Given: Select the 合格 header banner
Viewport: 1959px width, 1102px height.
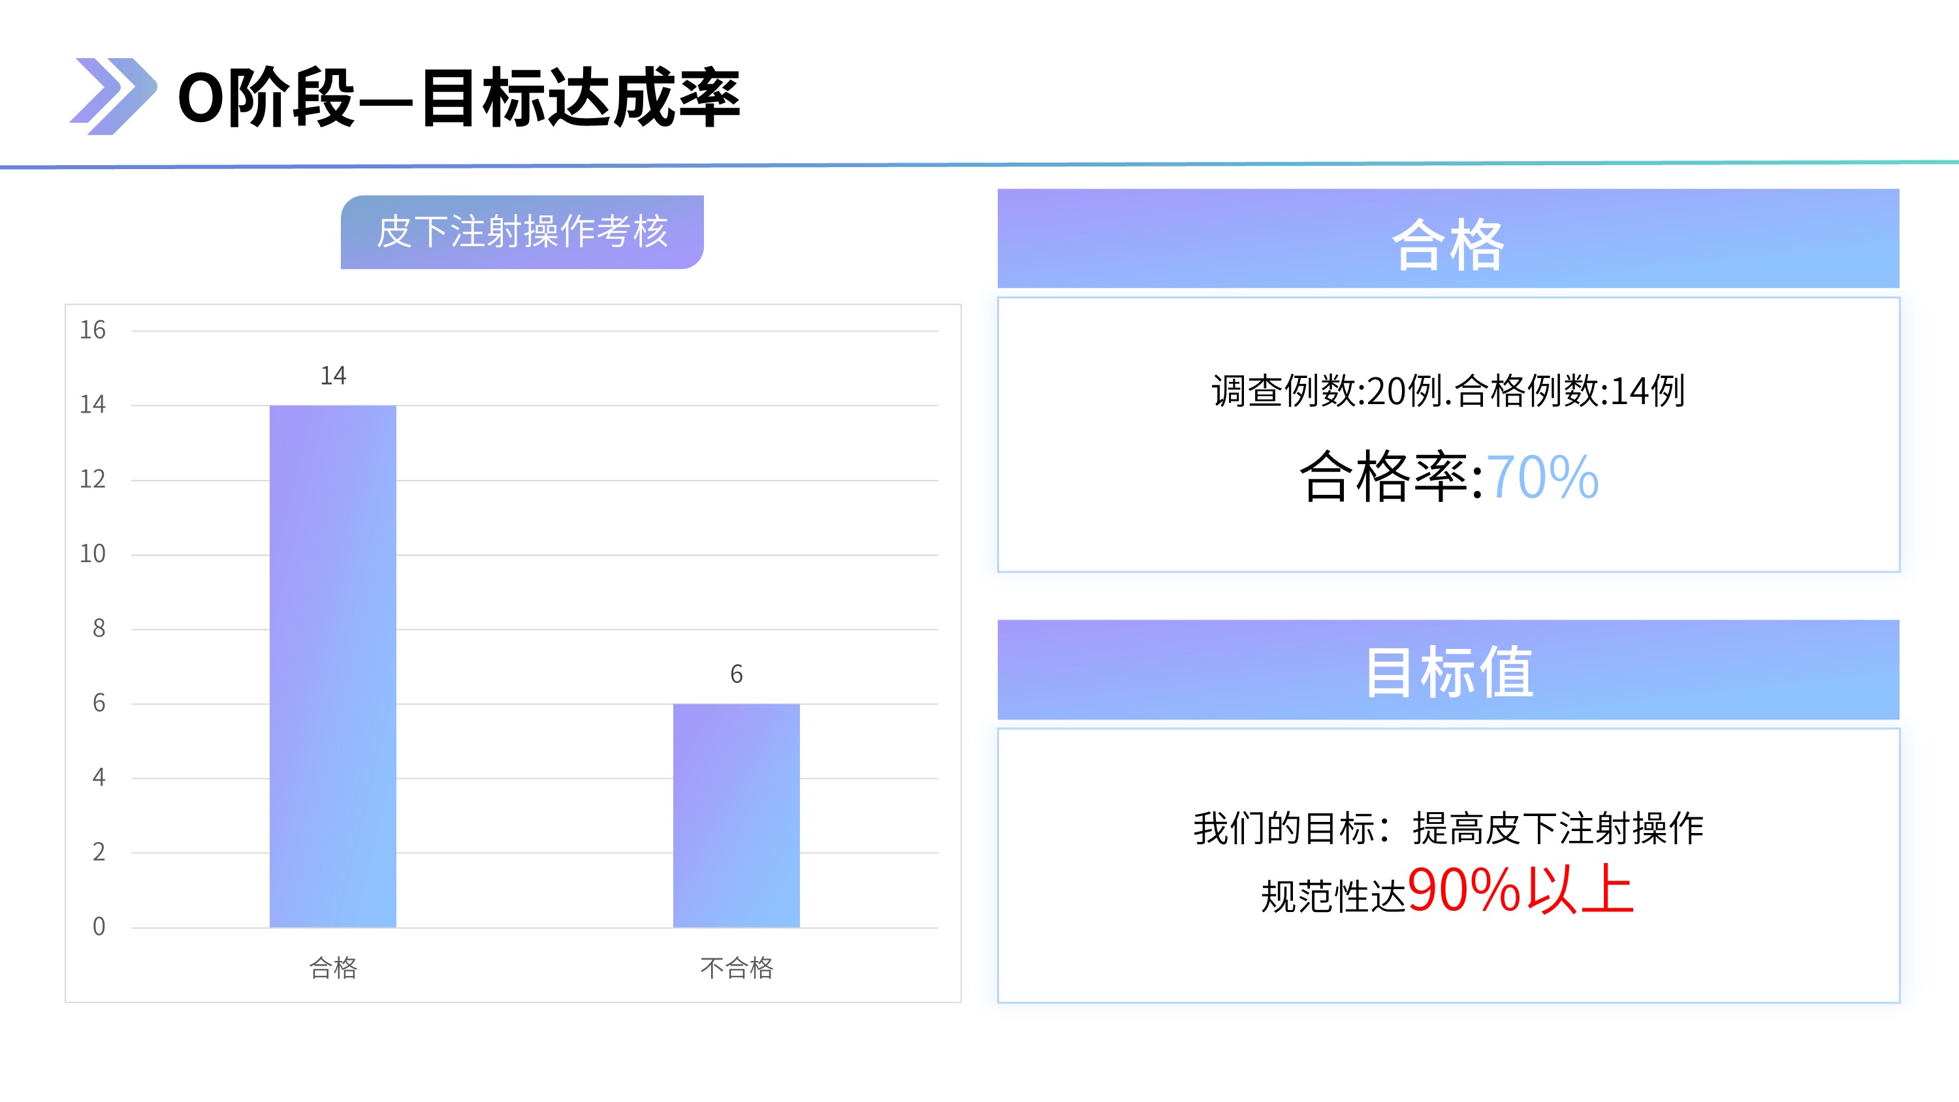Looking at the screenshot, I should click(x=1448, y=238).
